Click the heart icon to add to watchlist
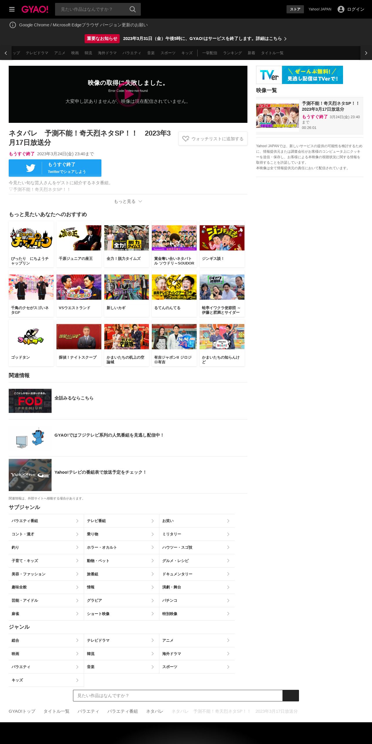The width and height of the screenshot is (372, 744). (x=186, y=139)
